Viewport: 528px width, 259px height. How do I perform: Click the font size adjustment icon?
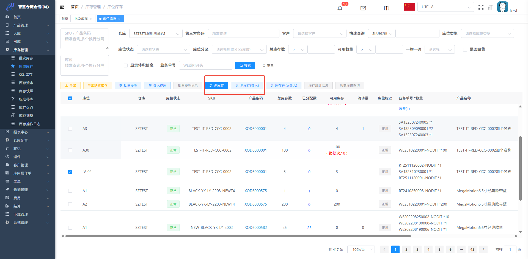click(490, 7)
